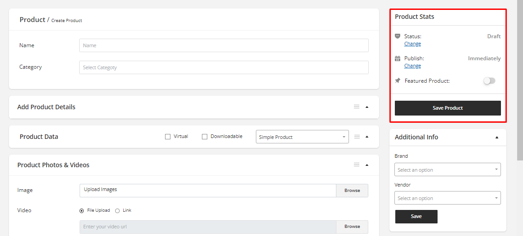The height and width of the screenshot is (236, 523).
Task: Open the Vendor select dropdown
Action: 447,198
